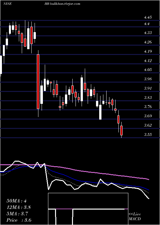The width and height of the screenshot is (160, 225).
Task: Click the 4.26 price axis label
Action: click(148, 42)
